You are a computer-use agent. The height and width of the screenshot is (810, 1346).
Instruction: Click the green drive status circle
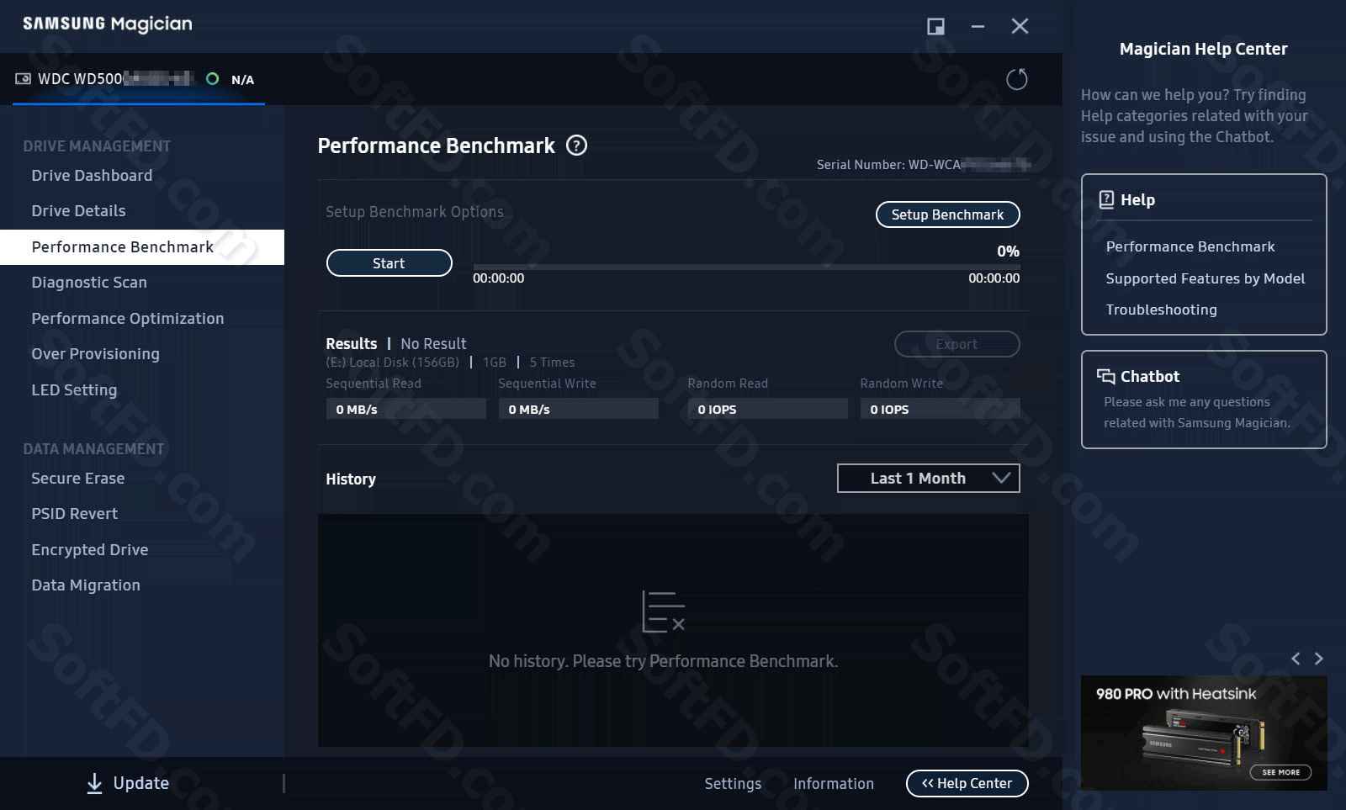point(213,79)
